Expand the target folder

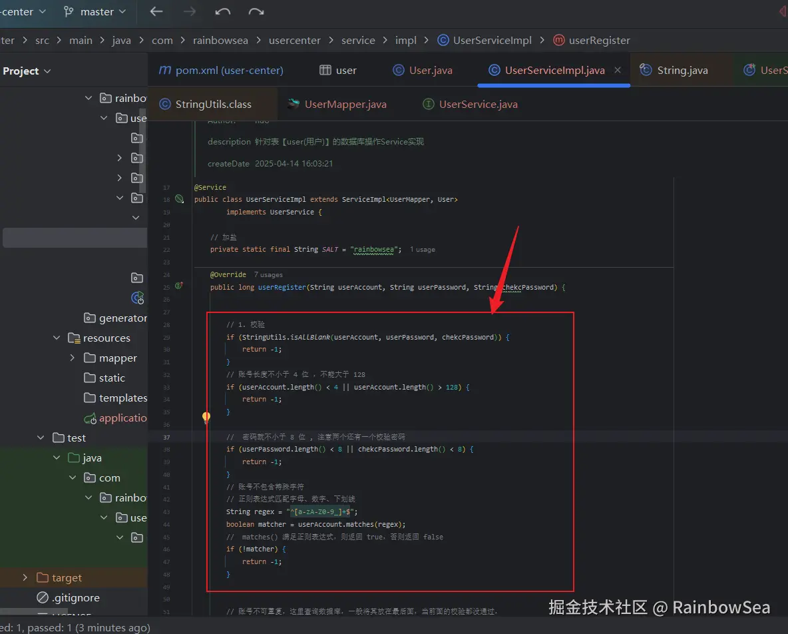[25, 578]
